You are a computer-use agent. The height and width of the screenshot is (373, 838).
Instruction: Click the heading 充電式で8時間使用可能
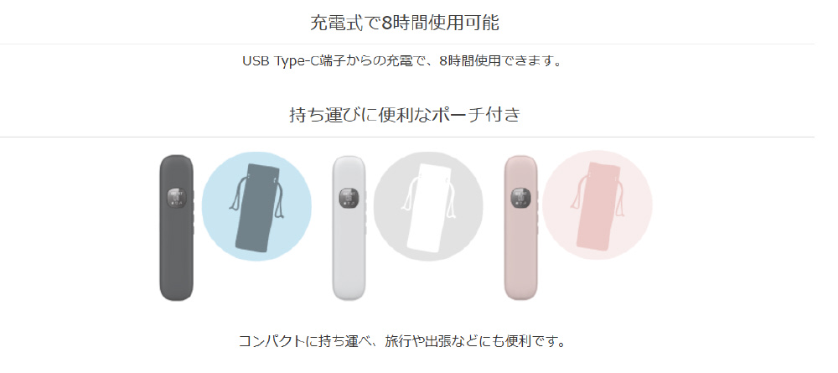[405, 23]
